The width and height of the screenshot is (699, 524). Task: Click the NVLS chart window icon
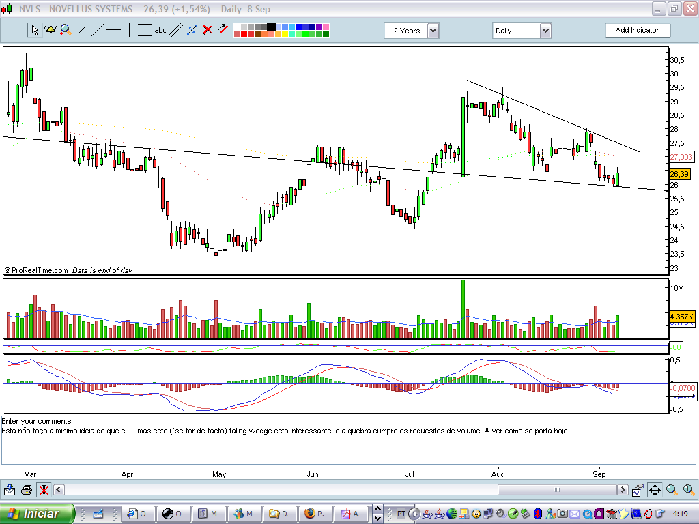[x=7, y=8]
